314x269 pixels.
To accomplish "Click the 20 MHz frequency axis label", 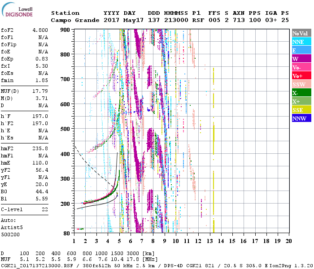I will (288, 241).
